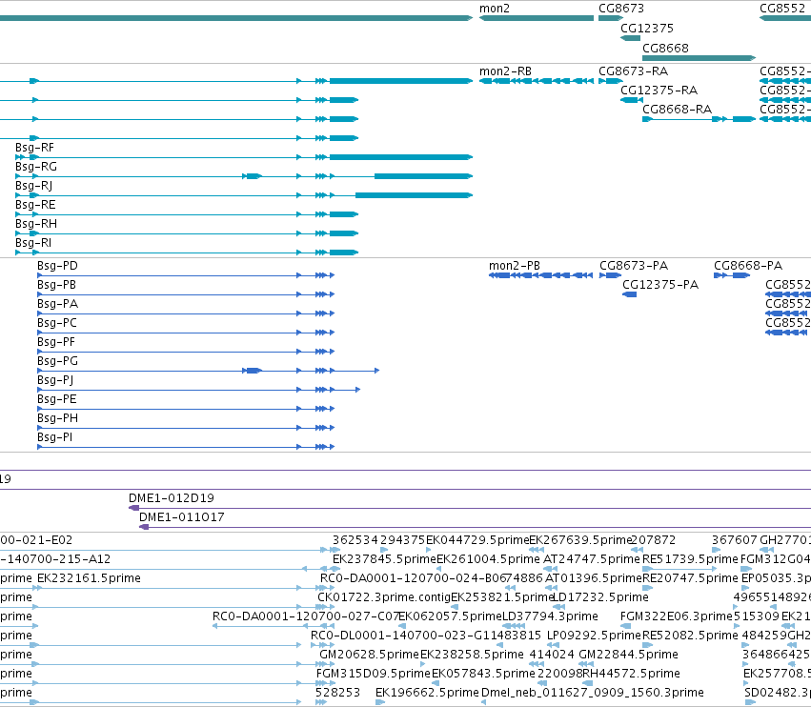This screenshot has width=811, height=707.
Task: Click EST EK232161.5prime
Action: pyautogui.click(x=89, y=578)
